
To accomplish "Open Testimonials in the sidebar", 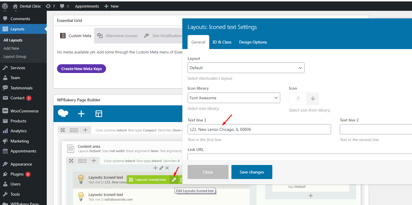I will (x=23, y=88).
